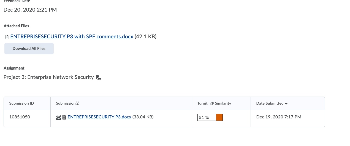Click document icon before ENTREPRISESECURITY P3.docx
Screen dimensions: 350x146
point(64,117)
